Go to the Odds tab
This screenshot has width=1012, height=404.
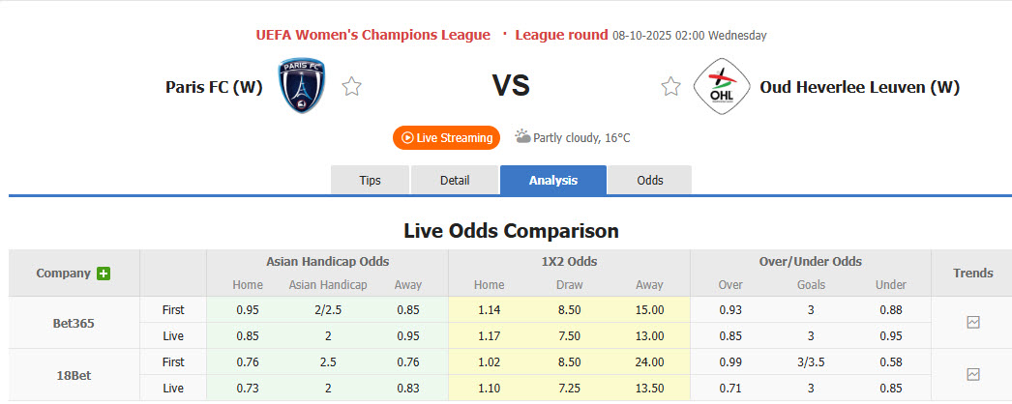click(650, 181)
